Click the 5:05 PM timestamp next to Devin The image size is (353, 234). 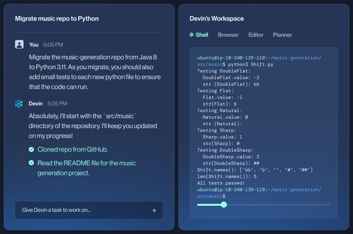coord(57,104)
